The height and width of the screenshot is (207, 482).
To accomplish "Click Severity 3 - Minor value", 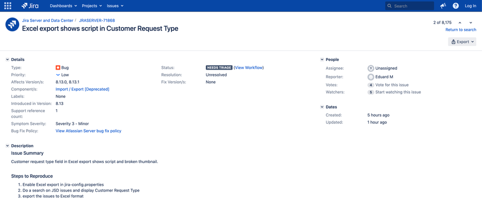I will 72,123.
